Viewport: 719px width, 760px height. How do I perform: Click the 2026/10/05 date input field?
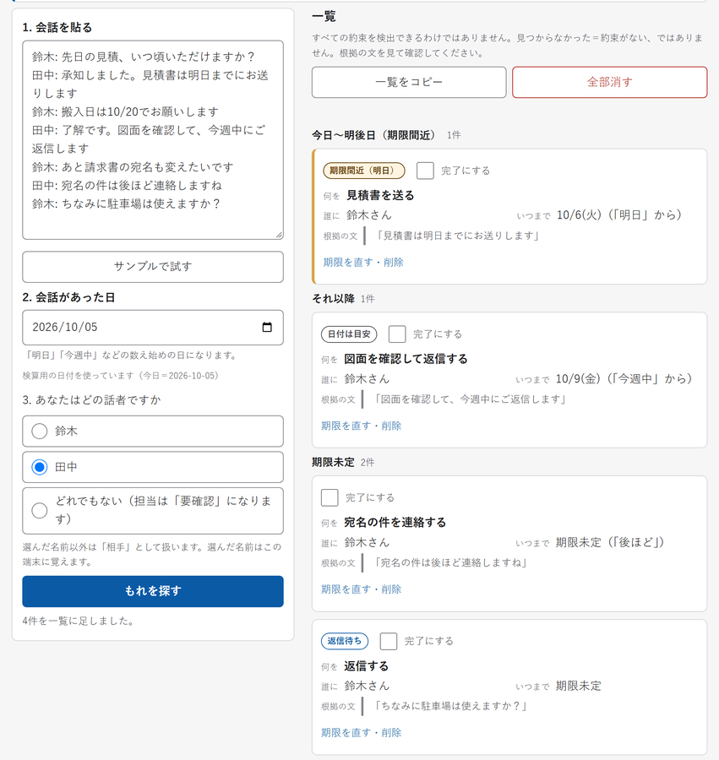coord(153,327)
